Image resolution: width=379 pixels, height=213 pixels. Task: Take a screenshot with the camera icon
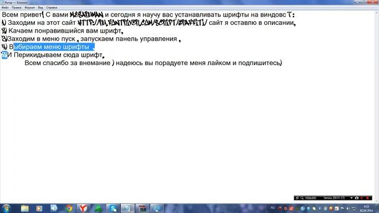[x=356, y=198]
